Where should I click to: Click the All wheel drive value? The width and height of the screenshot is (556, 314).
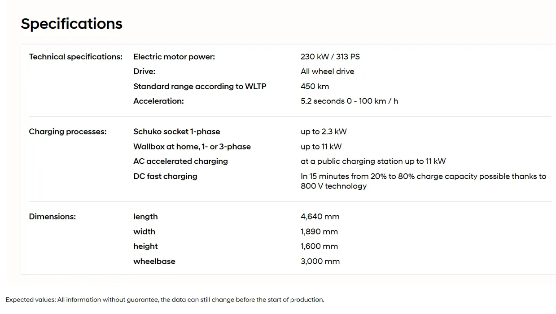(328, 71)
